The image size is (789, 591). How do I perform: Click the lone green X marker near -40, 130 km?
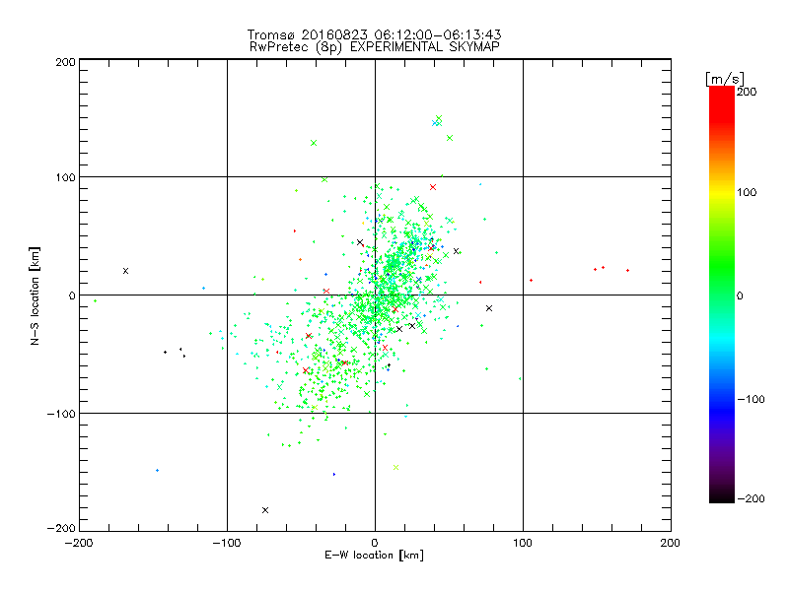coord(314,143)
